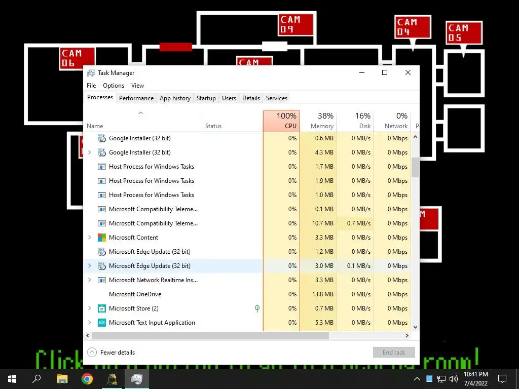Open the volume speaker tray icon

click(454, 379)
